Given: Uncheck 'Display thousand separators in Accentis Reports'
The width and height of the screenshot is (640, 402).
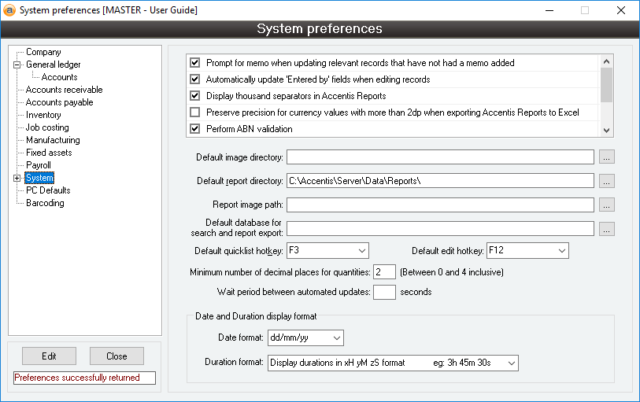Looking at the screenshot, I should click(195, 96).
